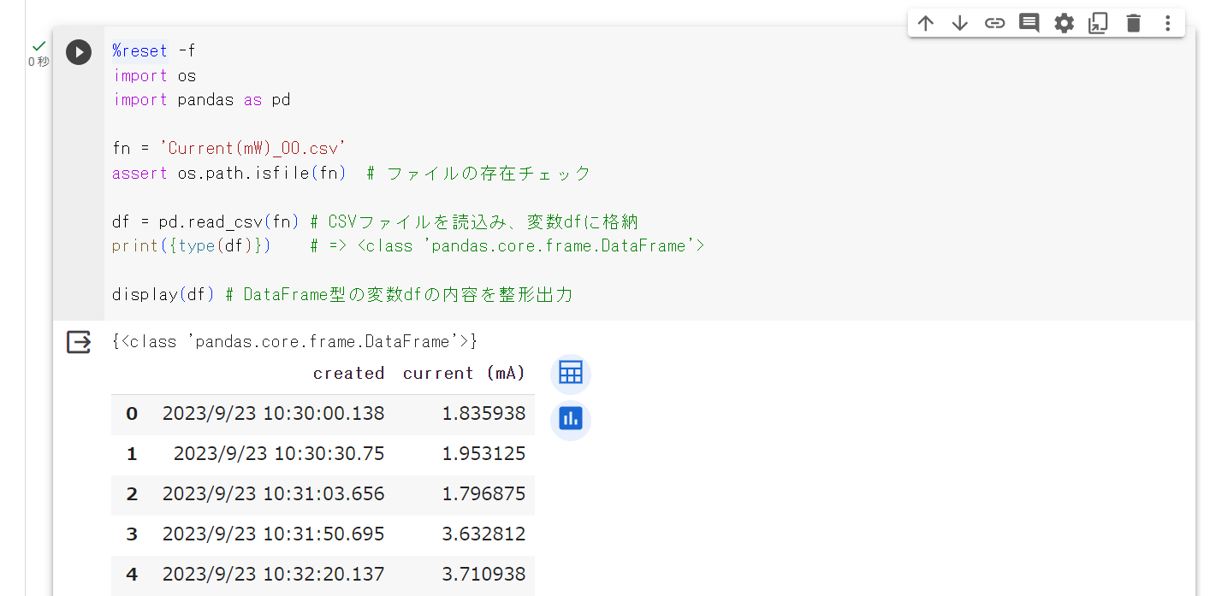
Task: Copy link to cell
Action: (x=994, y=23)
